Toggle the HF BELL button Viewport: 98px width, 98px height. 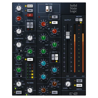click(55, 23)
